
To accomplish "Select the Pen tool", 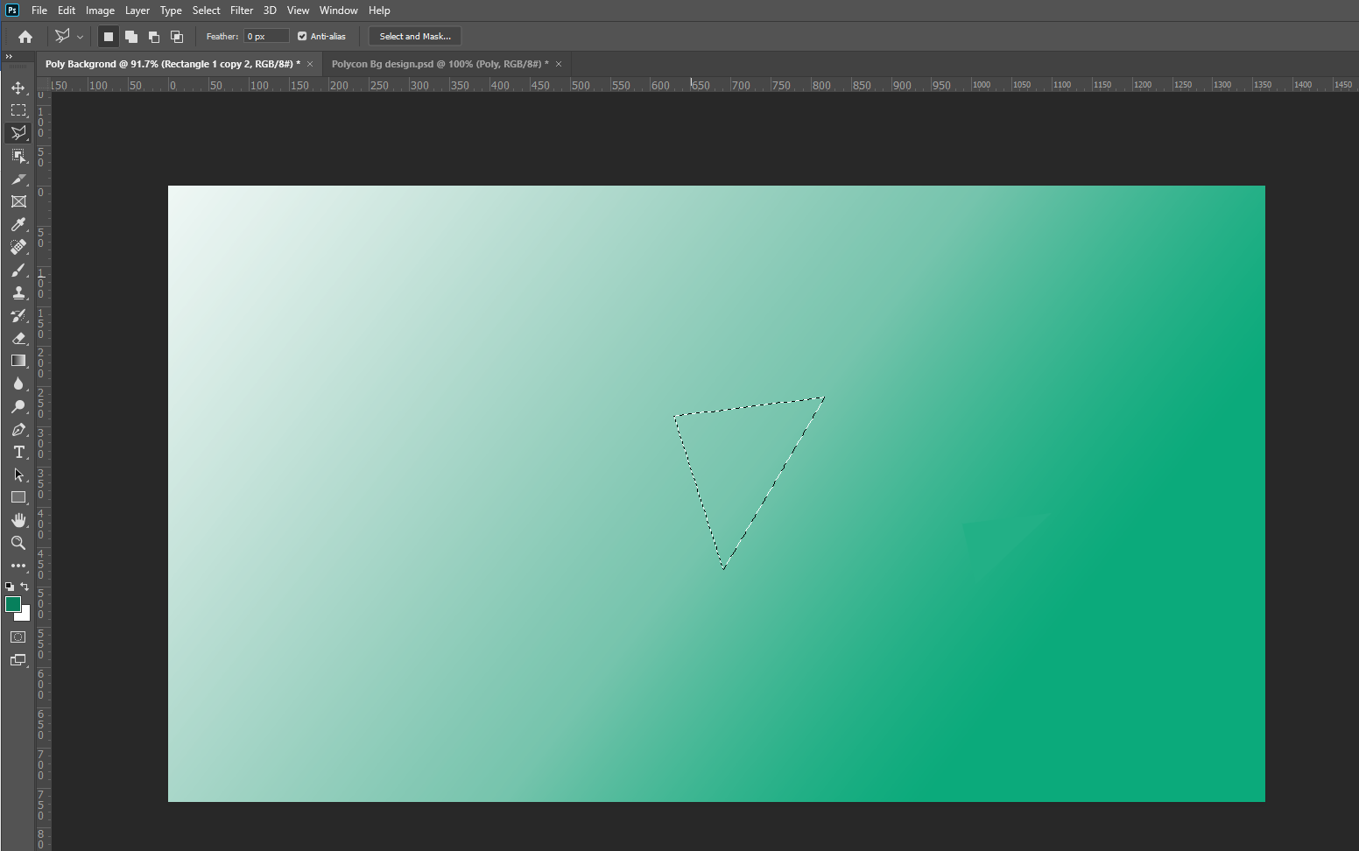I will pyautogui.click(x=18, y=430).
